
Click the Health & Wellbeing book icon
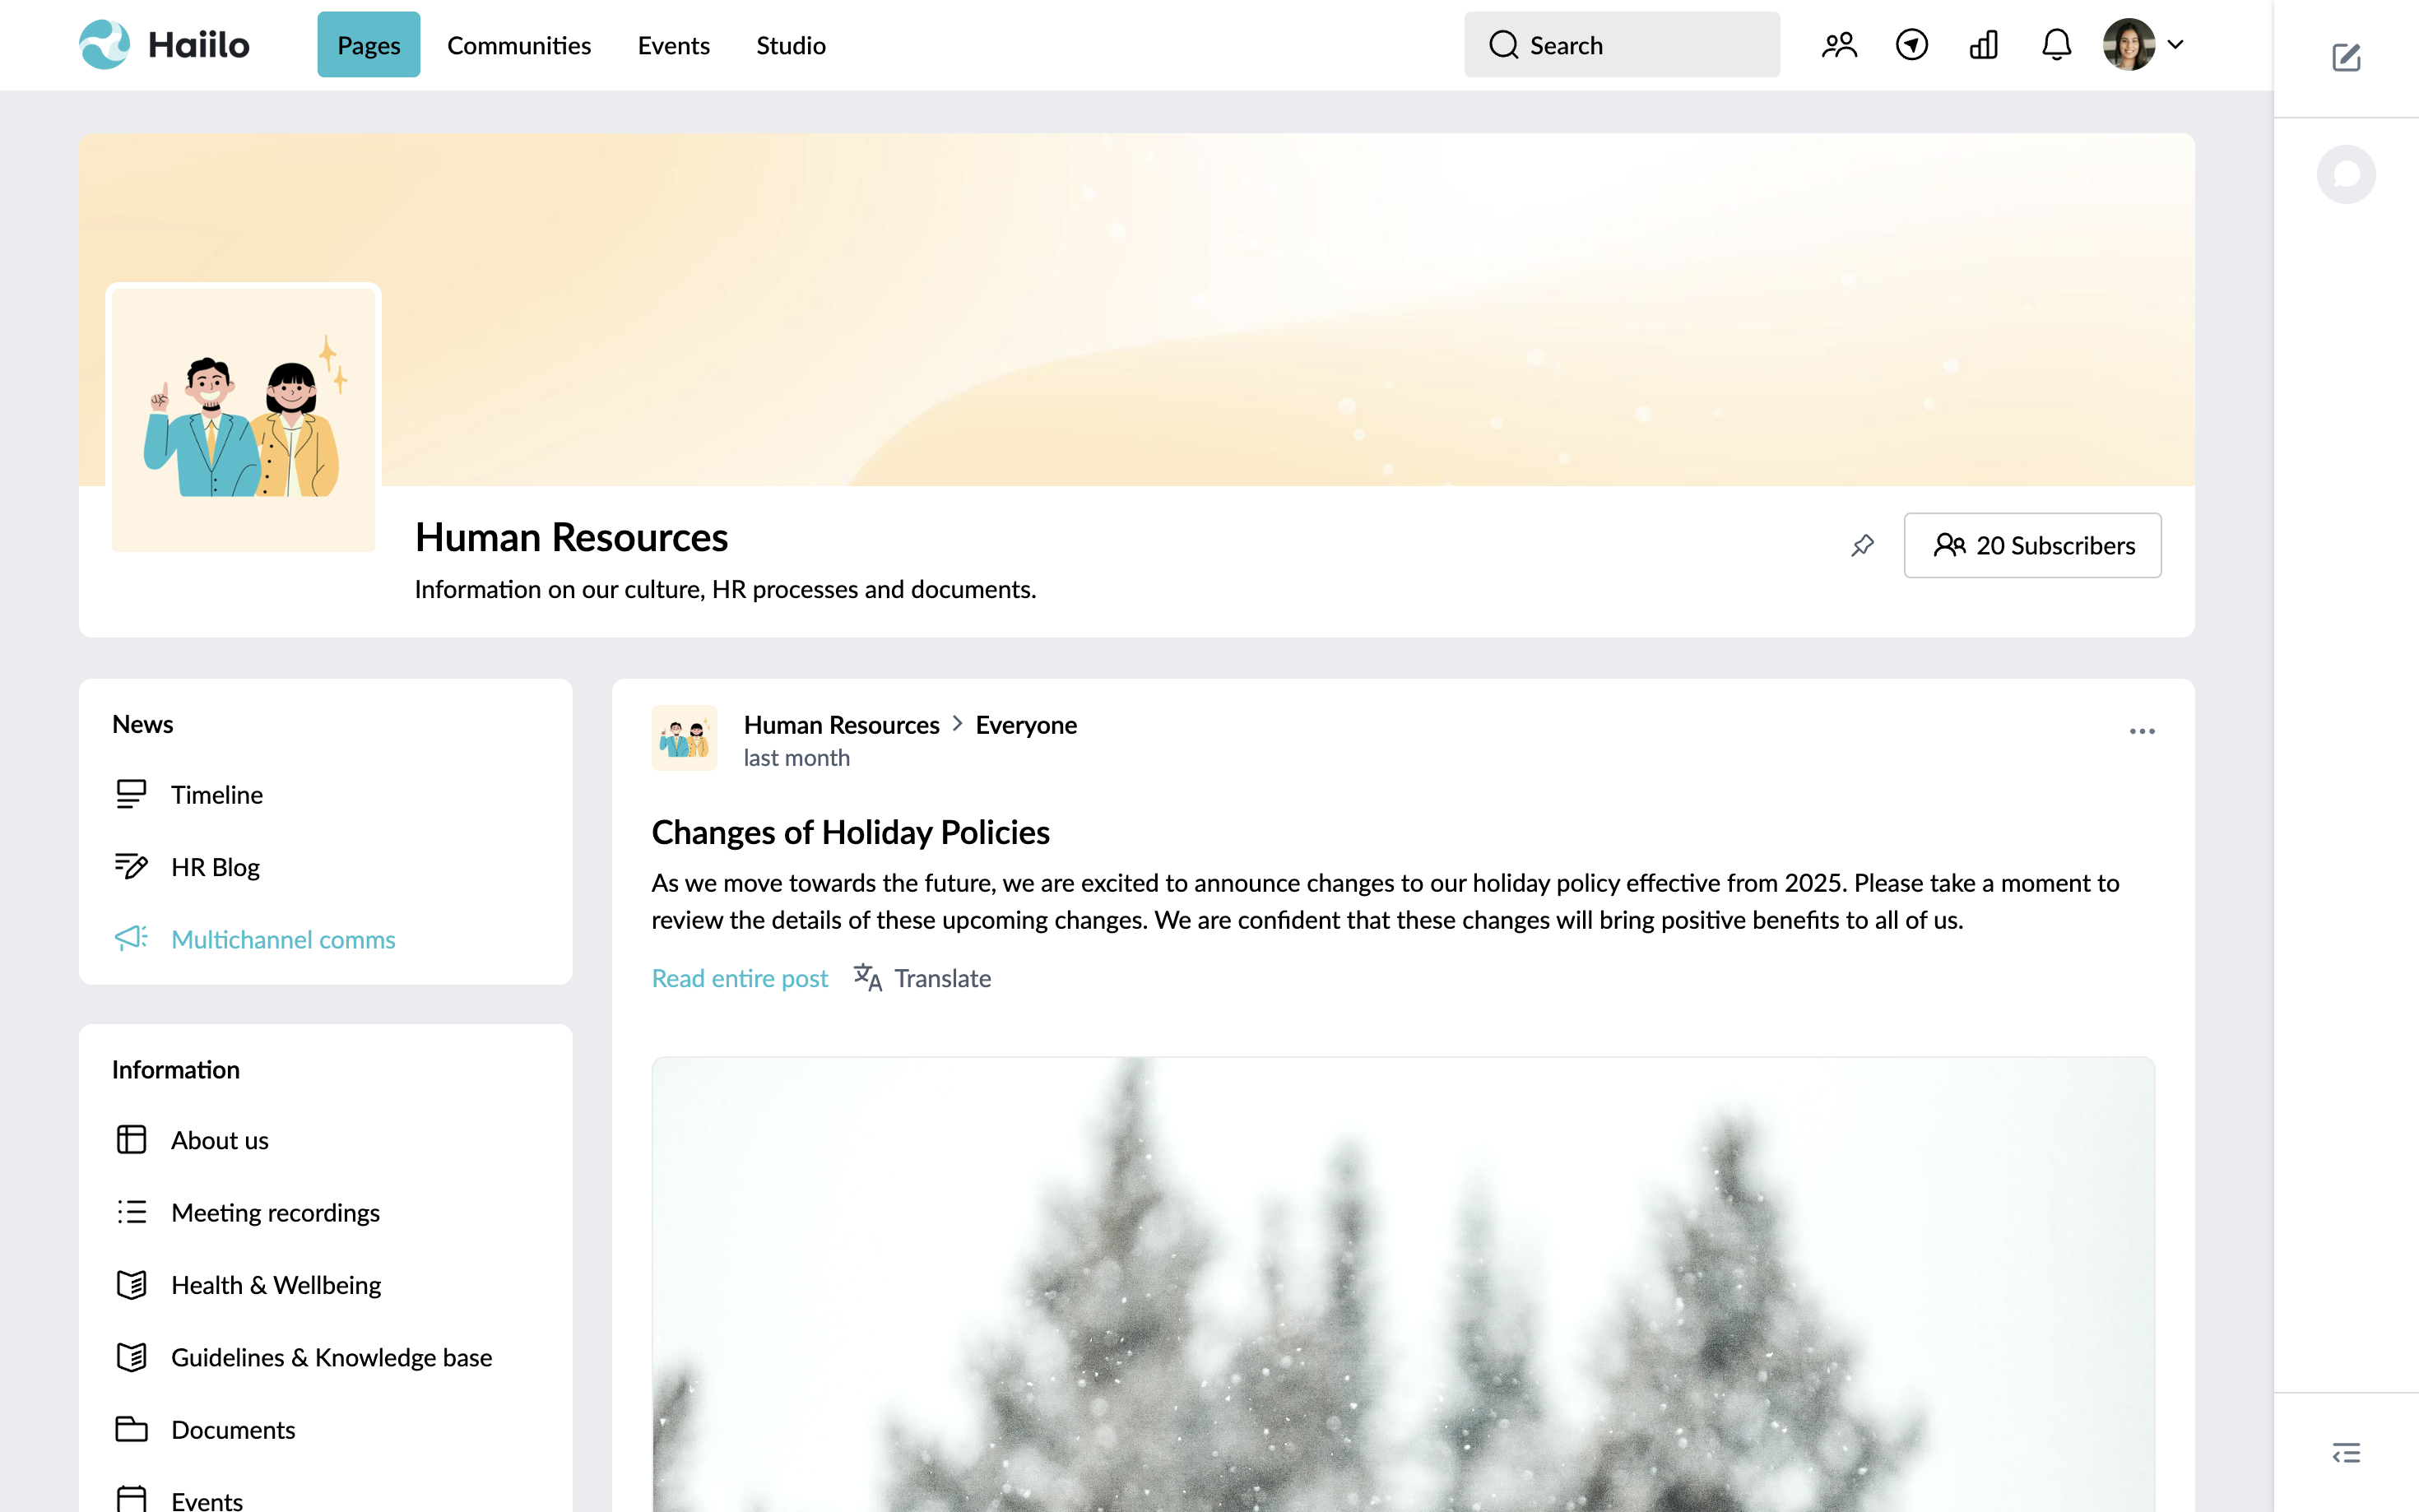(131, 1285)
